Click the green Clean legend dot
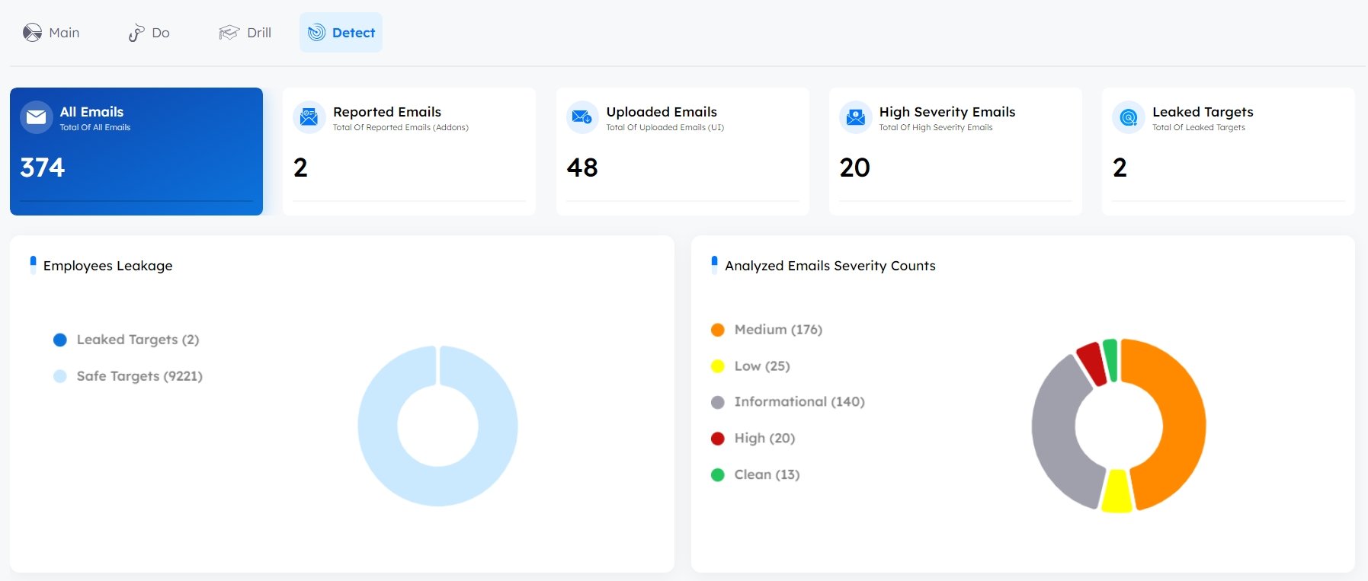Image resolution: width=1368 pixels, height=581 pixels. tap(717, 475)
